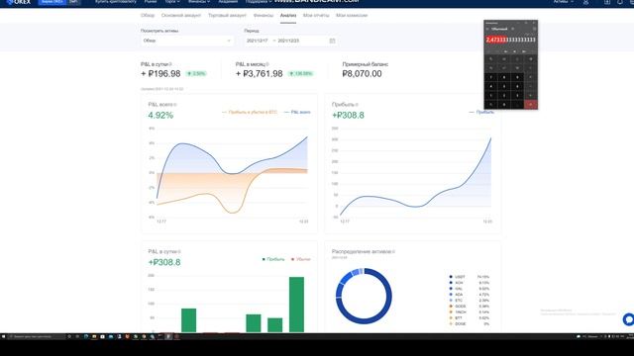
Task: Click the +₽196.98 daily P&L value
Action: (160, 74)
